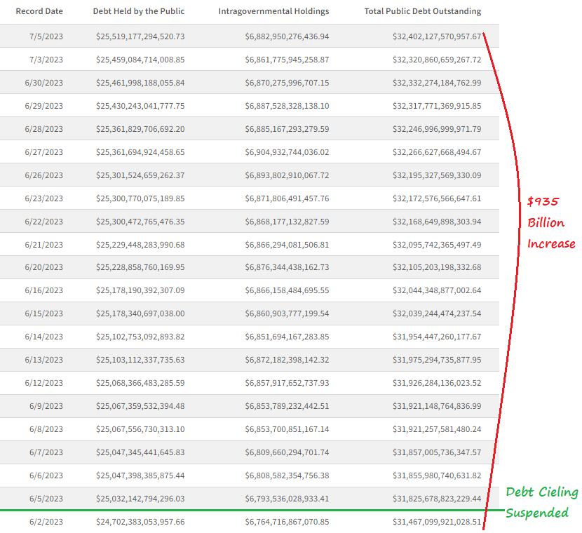Click intragovernmental value $6,870,275,996,707.15

[287, 83]
